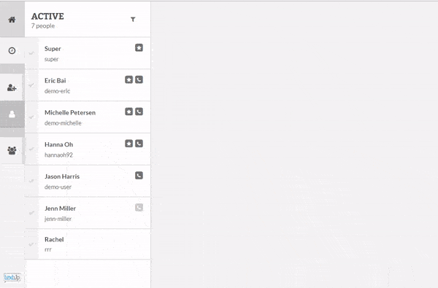Click the phone badge on Jason Harris's row
This screenshot has width=438, height=288.
click(139, 176)
